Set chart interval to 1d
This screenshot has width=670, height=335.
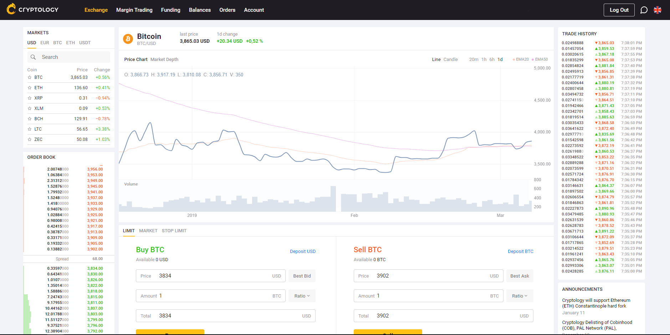point(500,60)
